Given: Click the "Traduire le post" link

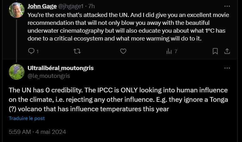Looking at the screenshot, I should click(x=27, y=118).
